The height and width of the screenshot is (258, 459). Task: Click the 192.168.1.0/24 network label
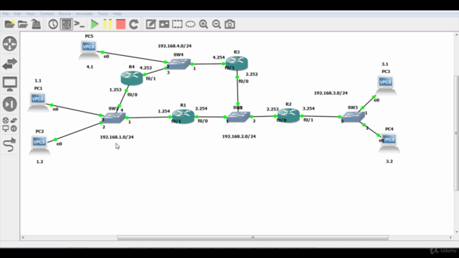(117, 137)
